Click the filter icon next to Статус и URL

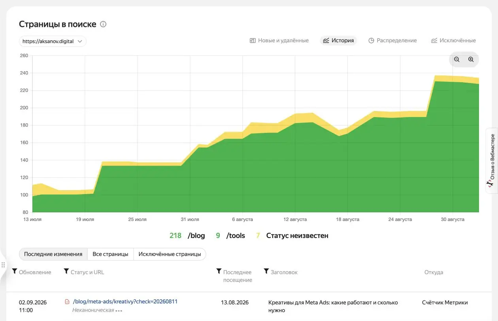point(66,271)
